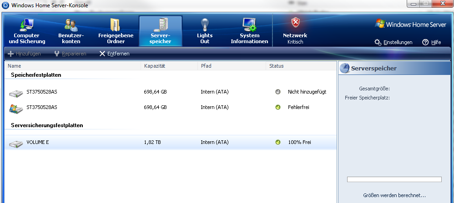Click Intern (ATA) path of VOLUME E
454x203 pixels.
click(215, 142)
